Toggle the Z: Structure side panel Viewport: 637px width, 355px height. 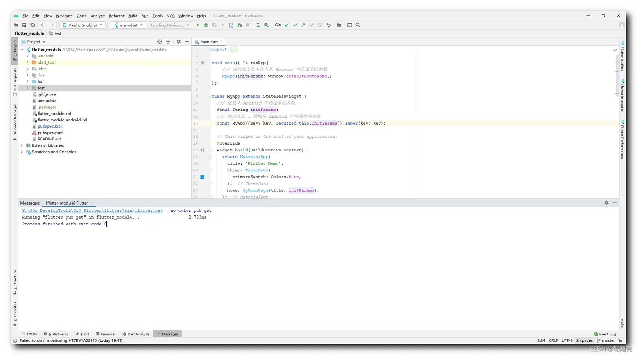click(15, 282)
